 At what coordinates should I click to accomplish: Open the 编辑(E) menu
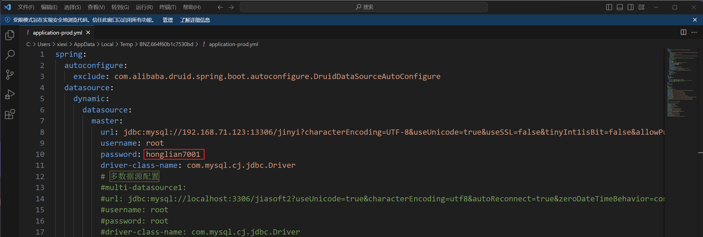tap(49, 7)
